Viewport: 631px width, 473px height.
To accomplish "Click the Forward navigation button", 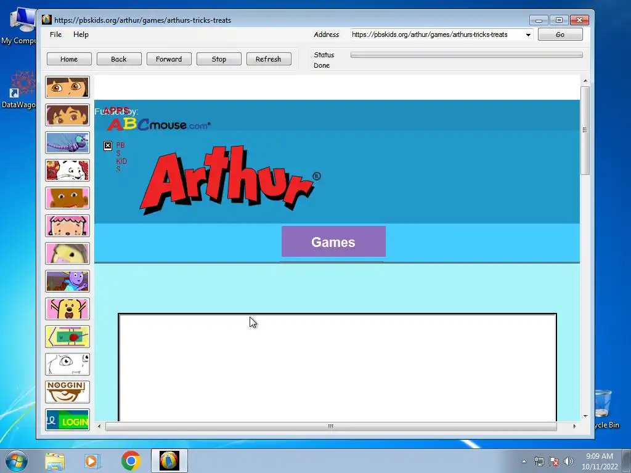I will (x=169, y=59).
